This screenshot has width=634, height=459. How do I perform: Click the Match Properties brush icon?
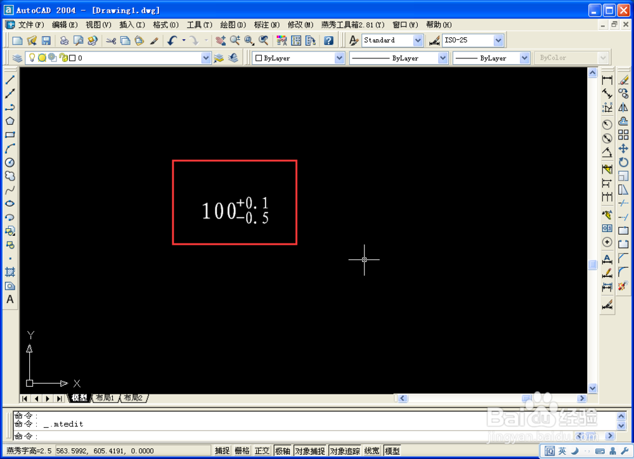tap(154, 41)
